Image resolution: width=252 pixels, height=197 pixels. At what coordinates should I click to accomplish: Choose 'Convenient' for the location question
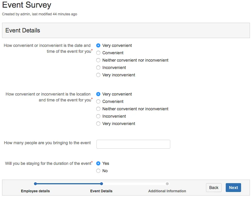pos(98,101)
